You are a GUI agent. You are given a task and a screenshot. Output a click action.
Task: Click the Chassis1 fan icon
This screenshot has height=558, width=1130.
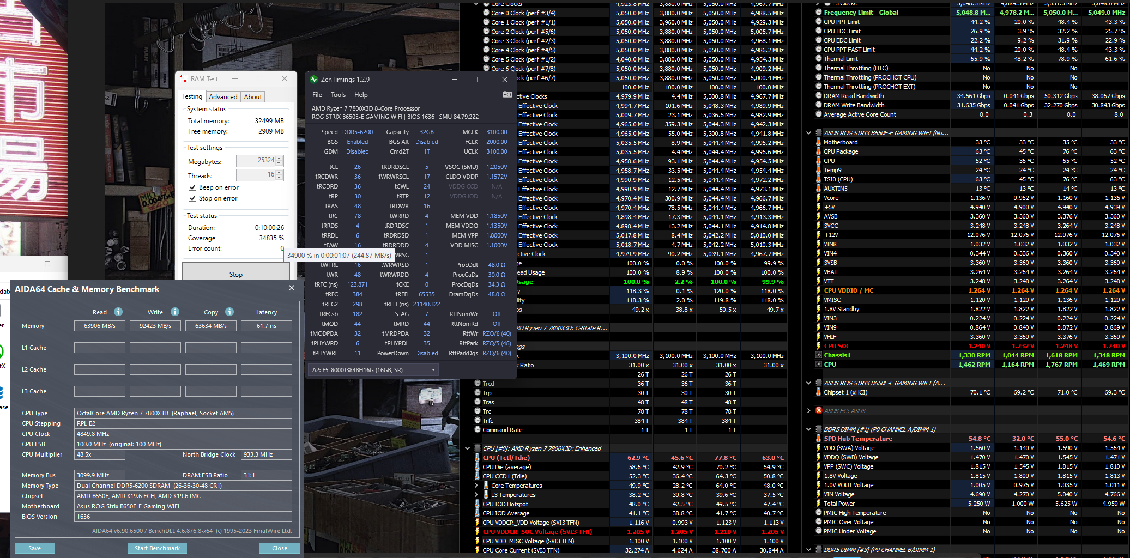pyautogui.click(x=818, y=355)
